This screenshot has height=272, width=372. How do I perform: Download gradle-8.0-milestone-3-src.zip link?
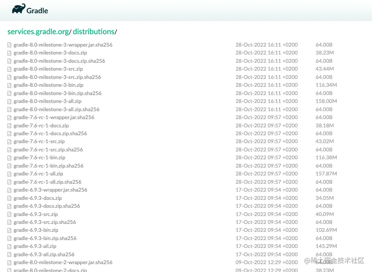48,69
